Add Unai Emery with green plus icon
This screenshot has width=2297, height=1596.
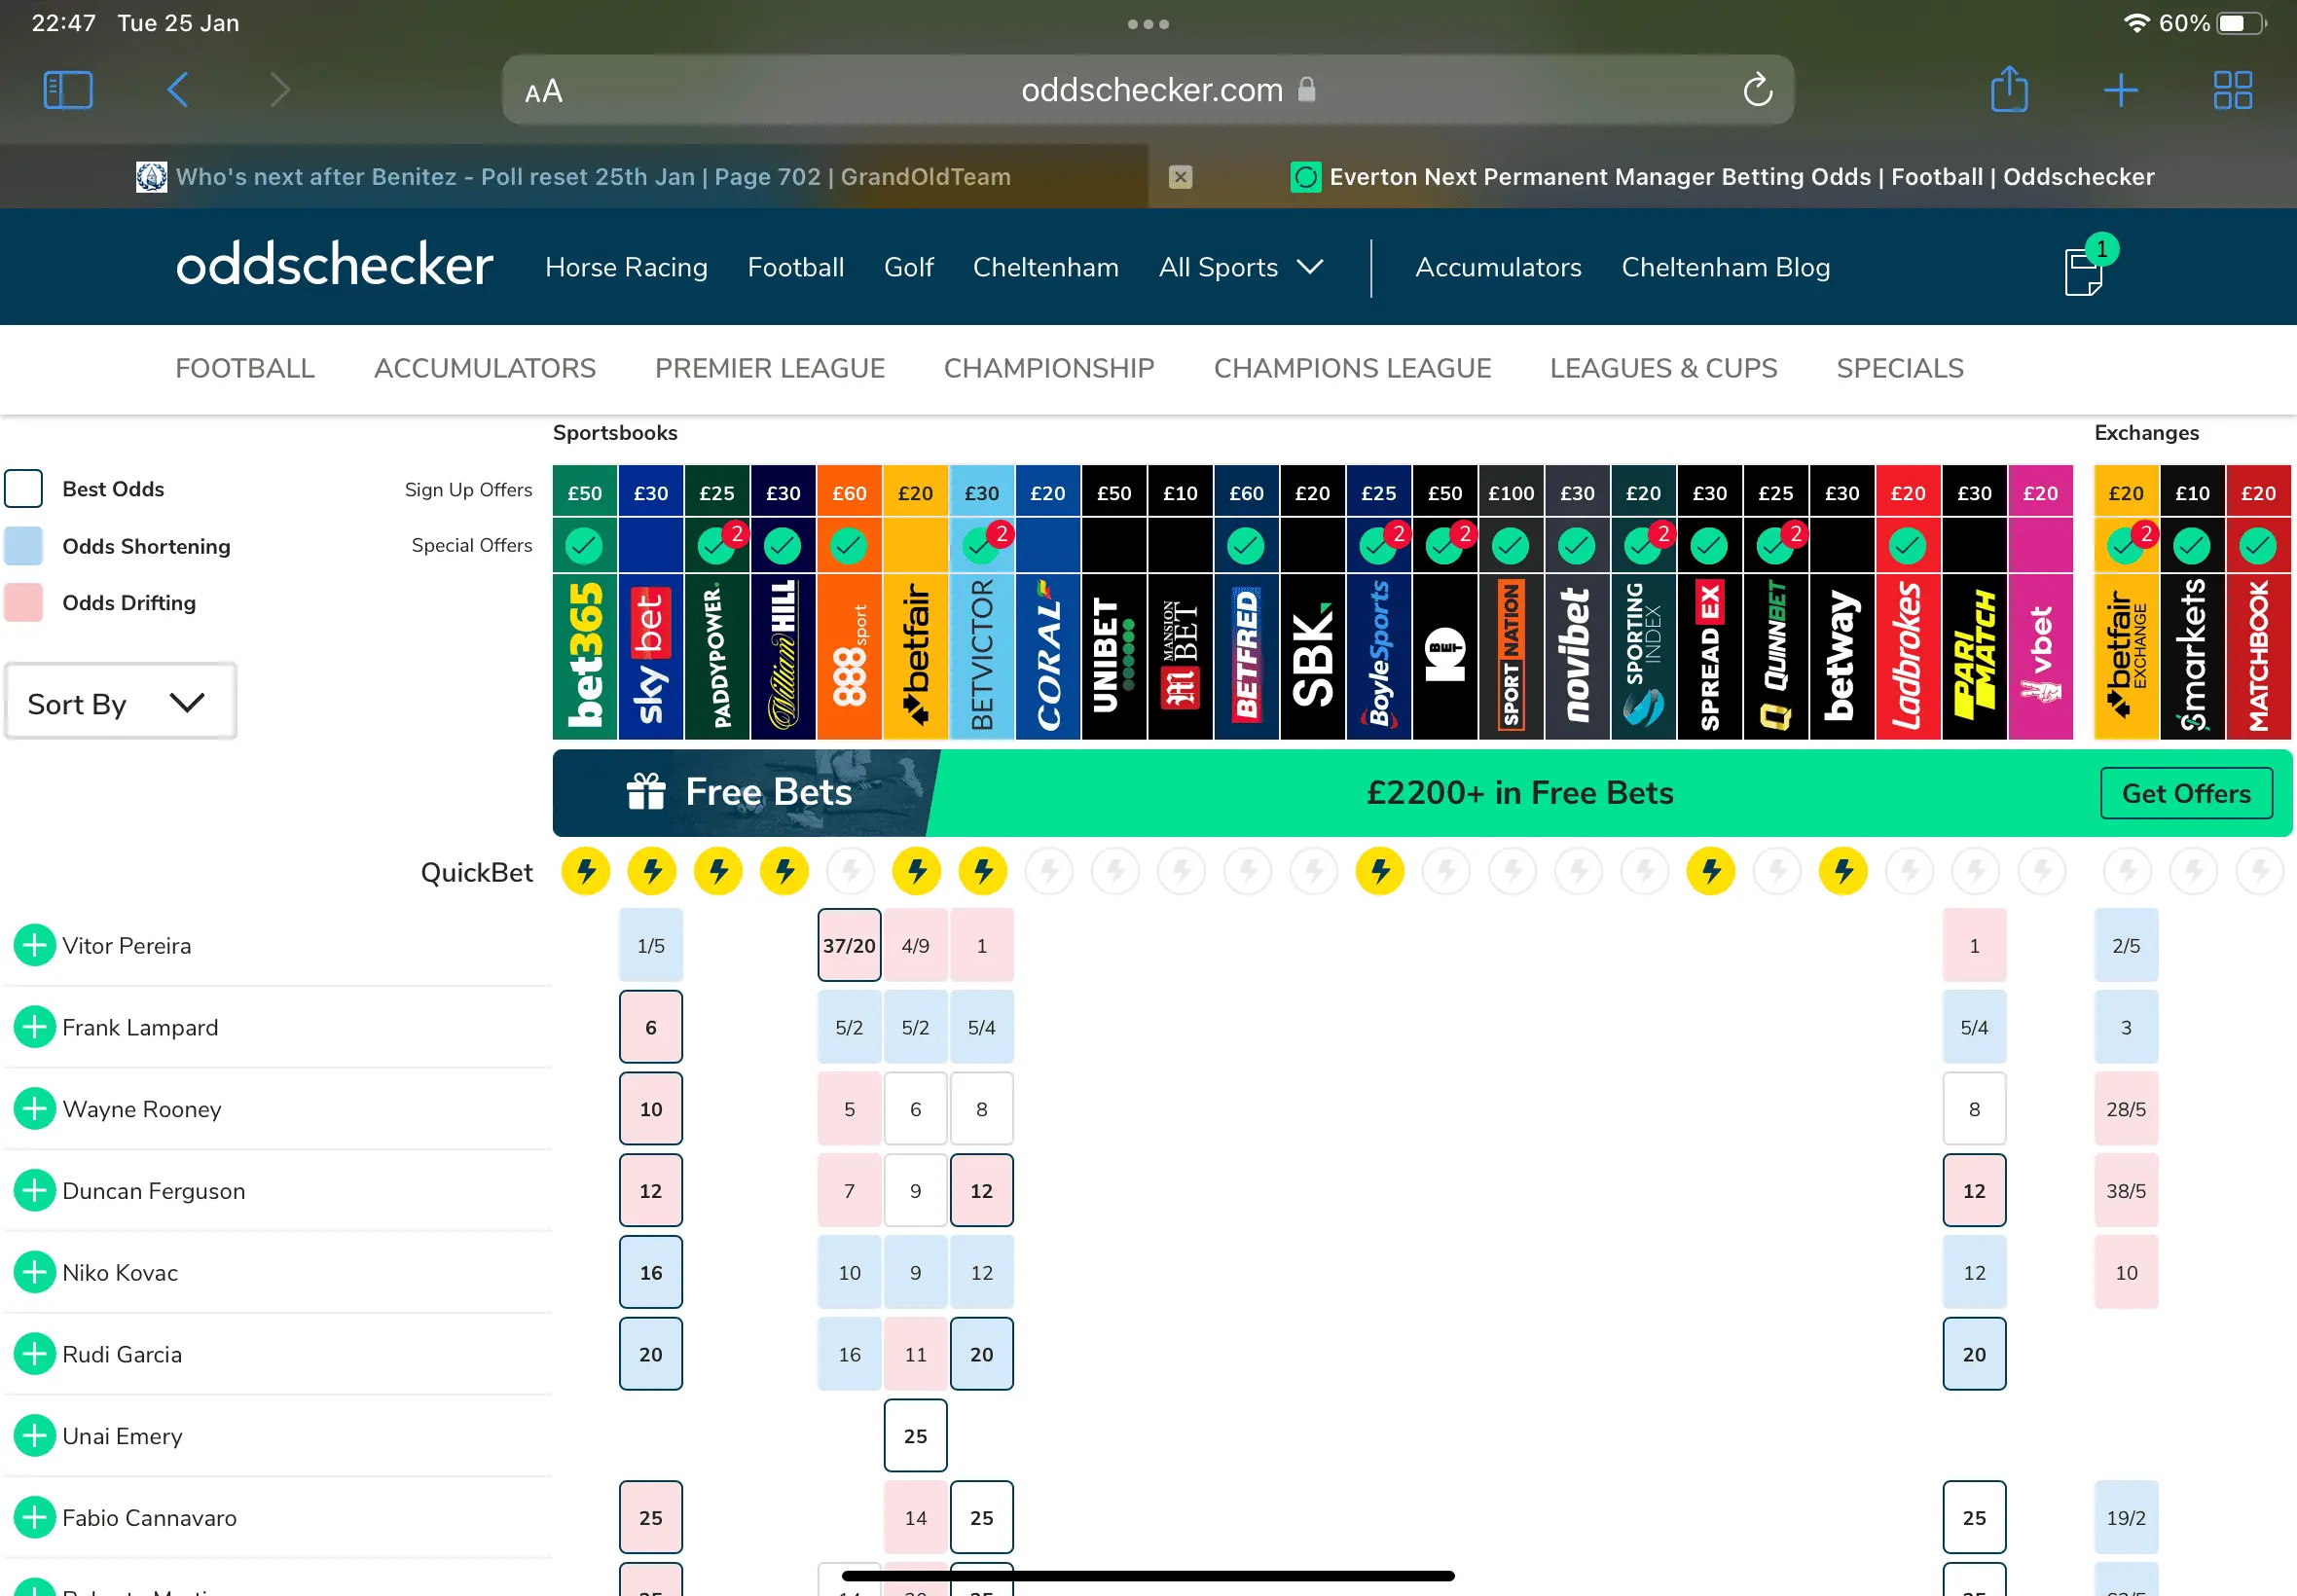pyautogui.click(x=35, y=1436)
